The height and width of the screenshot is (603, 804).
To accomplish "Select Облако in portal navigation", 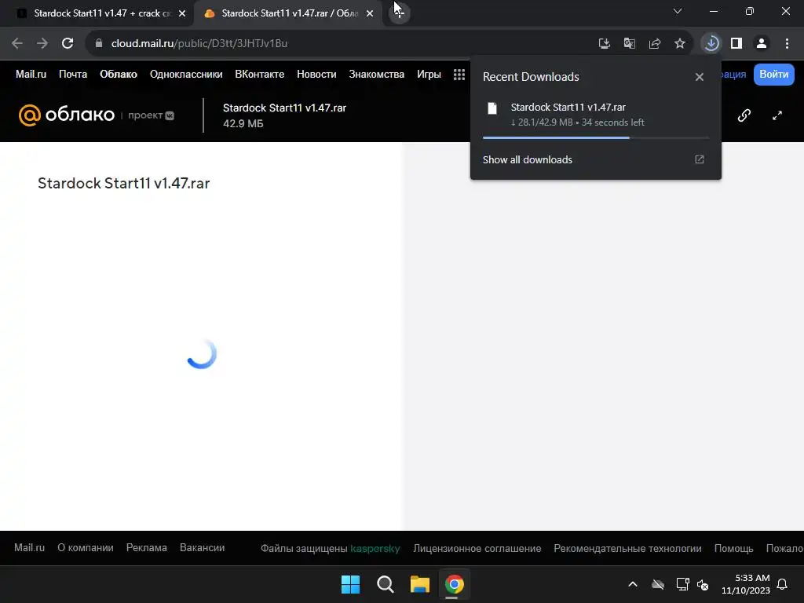I will pyautogui.click(x=119, y=75).
